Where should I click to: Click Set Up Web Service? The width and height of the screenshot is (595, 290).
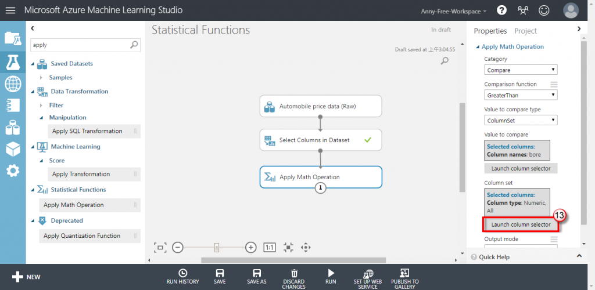(x=368, y=279)
